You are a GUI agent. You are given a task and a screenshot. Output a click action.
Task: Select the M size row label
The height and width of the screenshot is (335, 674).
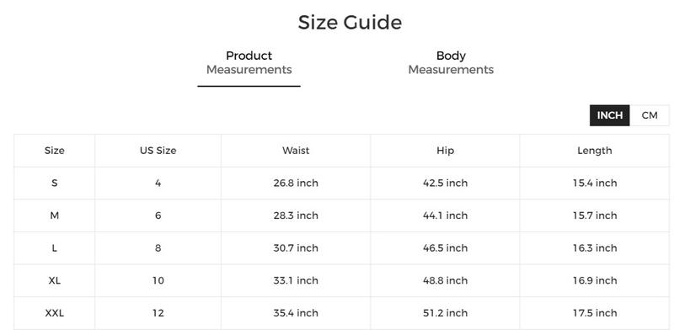(x=55, y=215)
